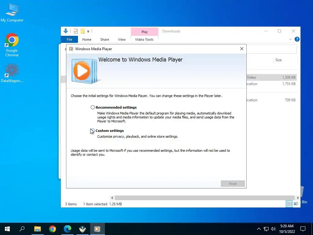Click the horizontal scrollbar left arrow
The width and height of the screenshot is (313, 235).
112,198
